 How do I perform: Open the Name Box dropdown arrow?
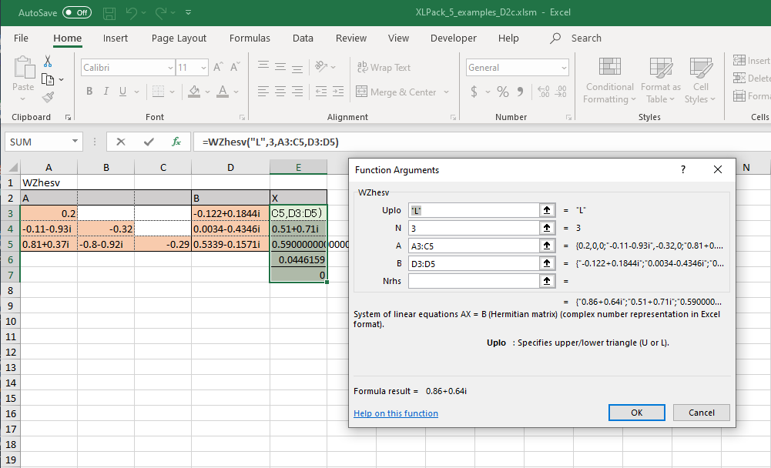coord(75,142)
